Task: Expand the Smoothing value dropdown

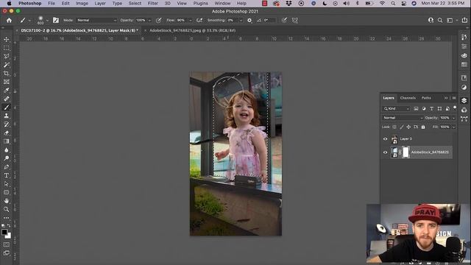Action: point(241,21)
